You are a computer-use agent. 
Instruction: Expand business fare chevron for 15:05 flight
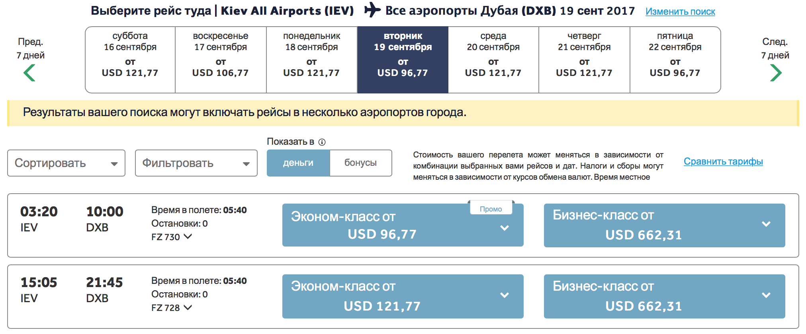click(x=766, y=295)
